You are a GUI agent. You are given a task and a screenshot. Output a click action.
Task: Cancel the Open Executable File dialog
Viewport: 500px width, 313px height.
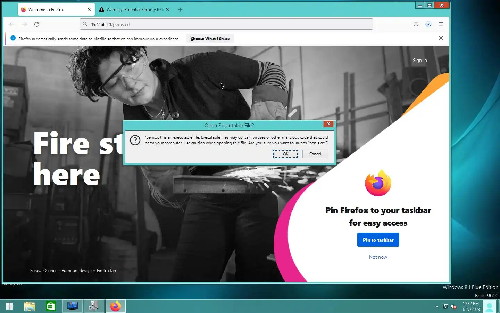(x=315, y=154)
